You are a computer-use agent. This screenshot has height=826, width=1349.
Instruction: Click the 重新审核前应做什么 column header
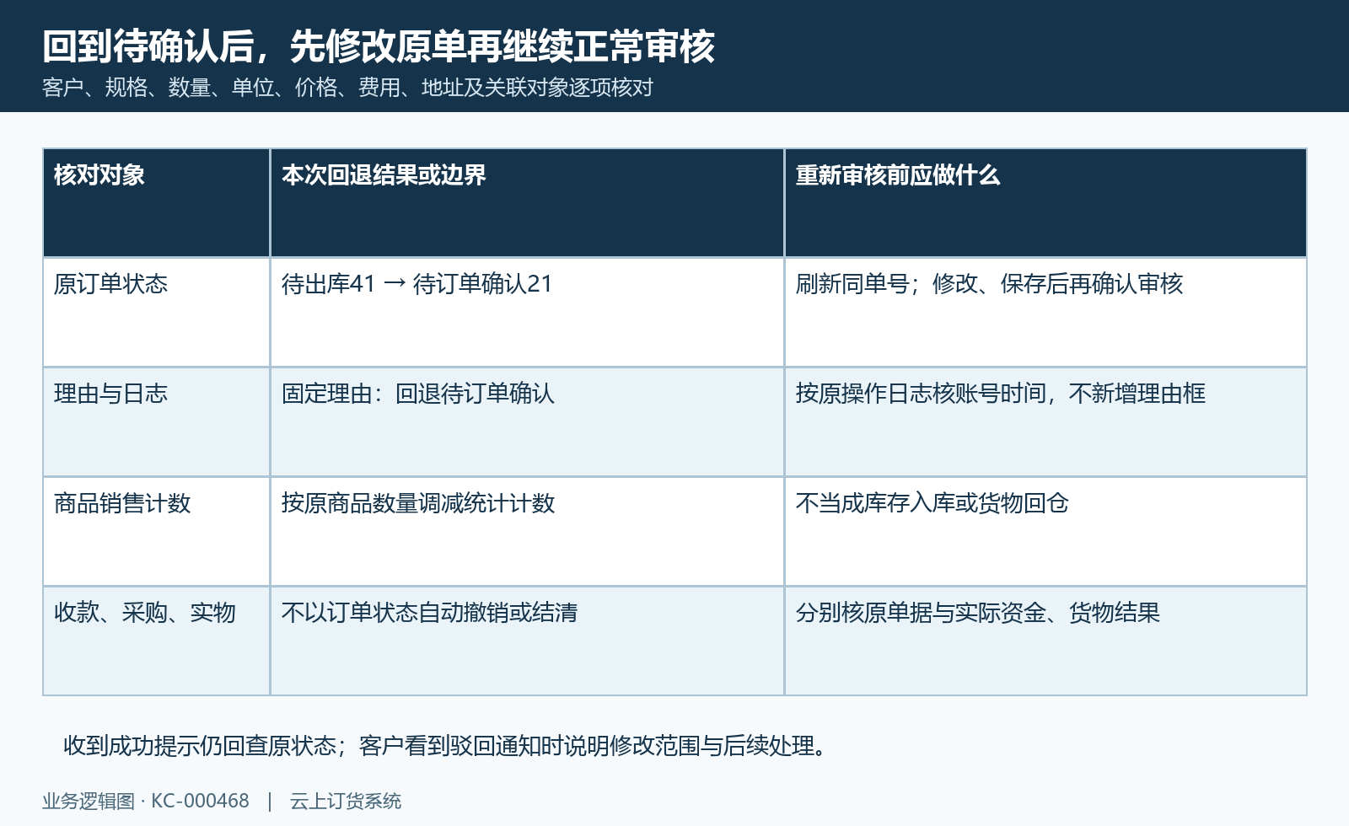1045,203
